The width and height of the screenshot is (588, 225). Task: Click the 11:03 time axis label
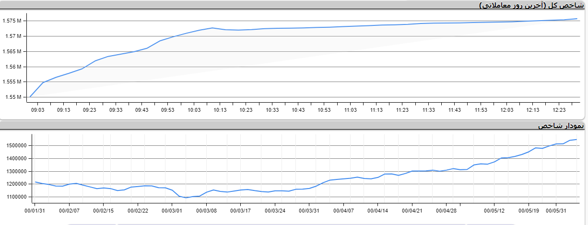pos(351,110)
